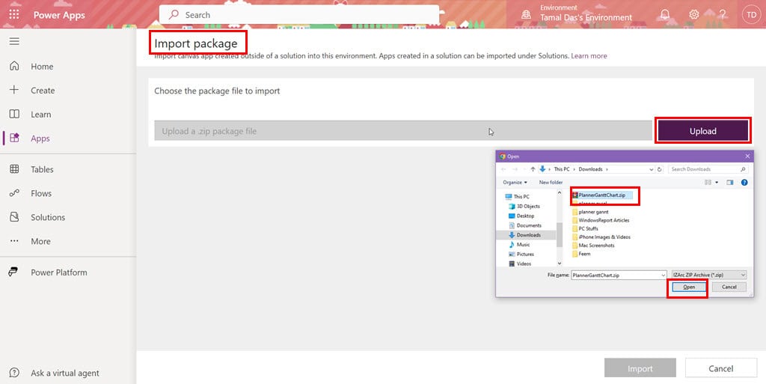Focus the Search Downloads field
Screen dimensions: 766x384
pyautogui.click(x=708, y=169)
